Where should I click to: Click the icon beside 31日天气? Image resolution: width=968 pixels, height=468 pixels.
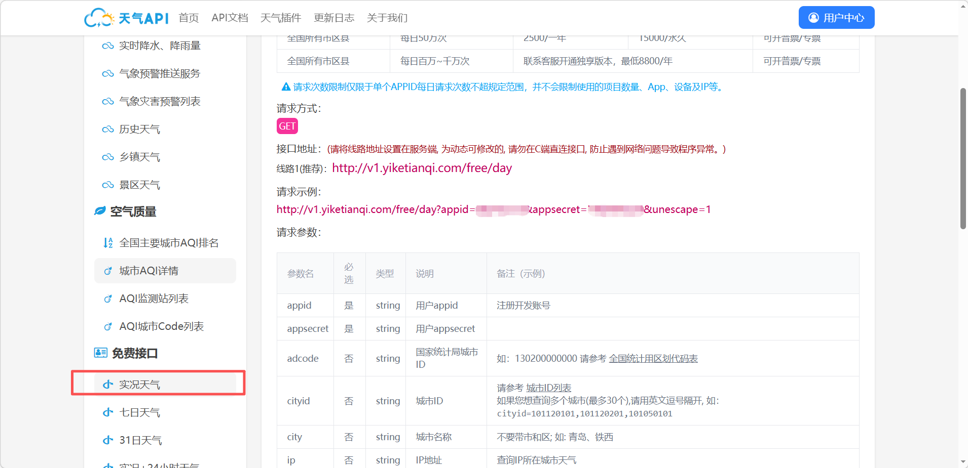108,440
